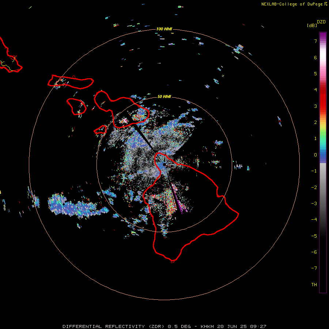
Task: Click the KHKM radar site identifier
Action: (x=207, y=326)
